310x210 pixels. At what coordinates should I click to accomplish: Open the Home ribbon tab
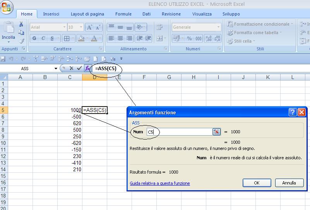(27, 14)
